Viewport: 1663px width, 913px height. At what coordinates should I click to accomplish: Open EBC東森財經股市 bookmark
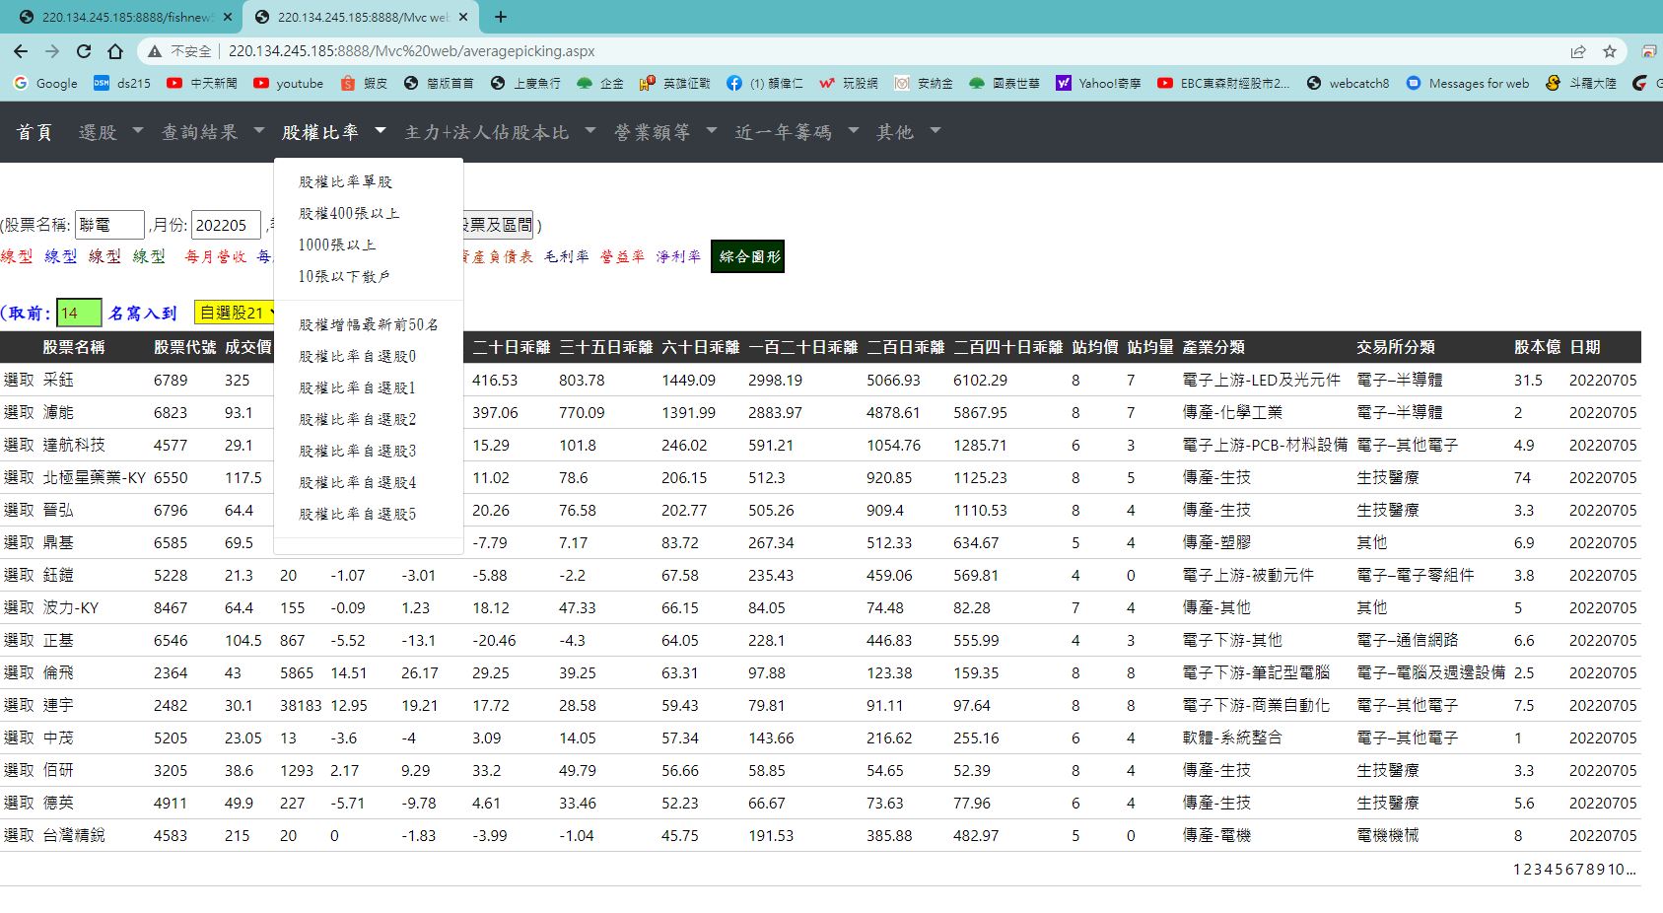tap(1223, 84)
